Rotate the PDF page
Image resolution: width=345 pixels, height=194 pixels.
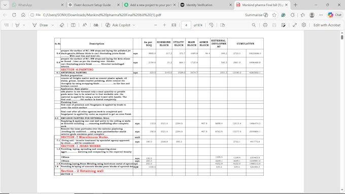(211, 25)
